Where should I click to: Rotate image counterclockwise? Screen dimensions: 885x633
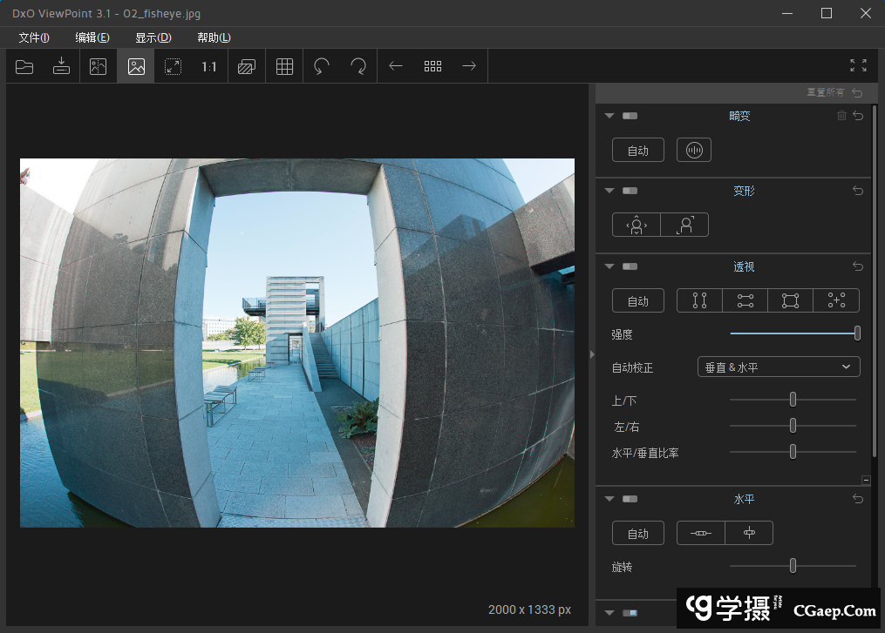322,66
